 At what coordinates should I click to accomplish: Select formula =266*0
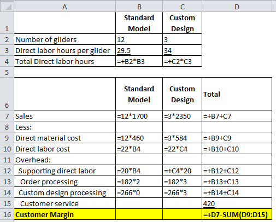click(139, 192)
